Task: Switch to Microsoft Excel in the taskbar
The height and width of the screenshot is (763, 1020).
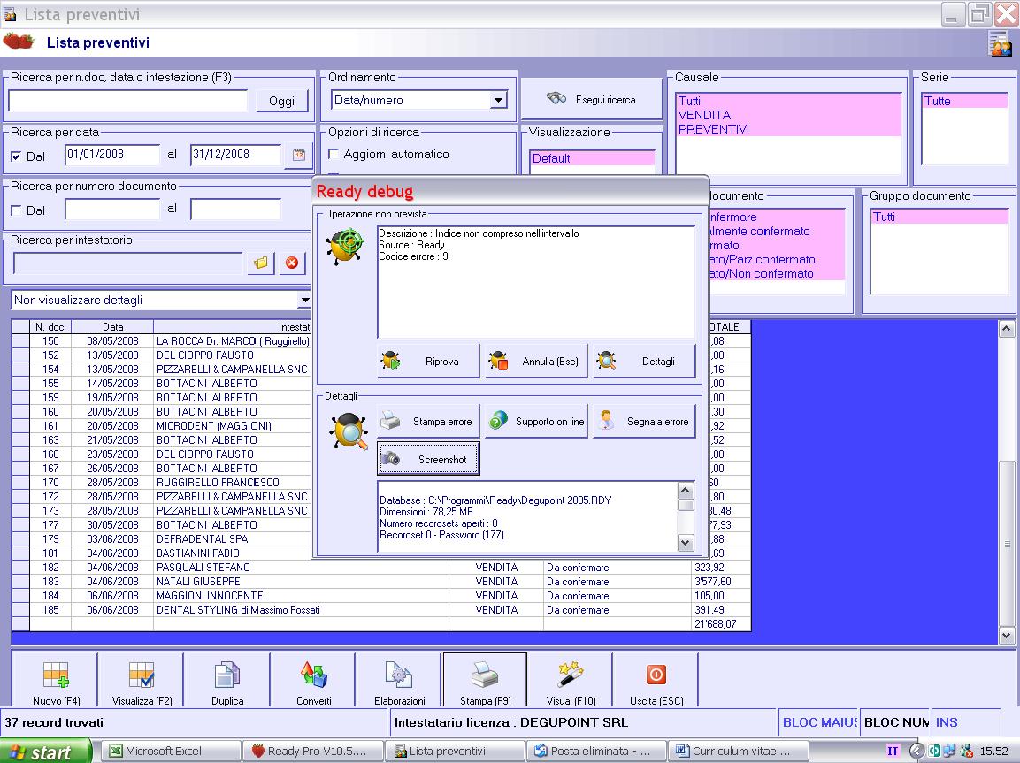Action: pyautogui.click(x=168, y=752)
